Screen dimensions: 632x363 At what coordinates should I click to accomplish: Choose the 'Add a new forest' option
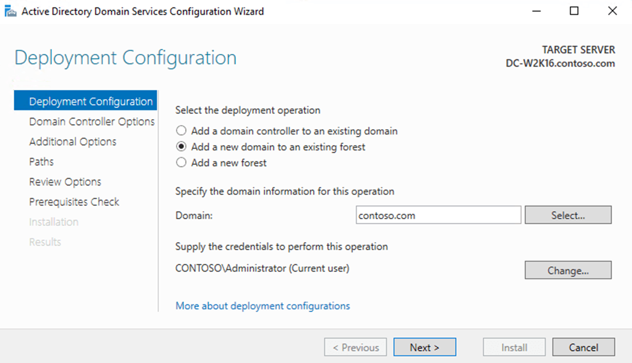point(181,163)
